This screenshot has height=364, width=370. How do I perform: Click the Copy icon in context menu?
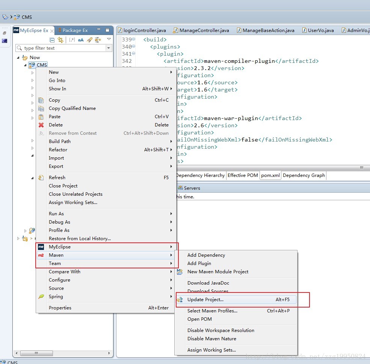[x=41, y=100]
